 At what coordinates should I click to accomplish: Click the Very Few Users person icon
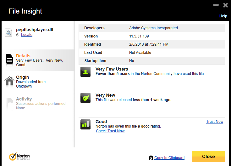pyautogui.click(x=85, y=72)
